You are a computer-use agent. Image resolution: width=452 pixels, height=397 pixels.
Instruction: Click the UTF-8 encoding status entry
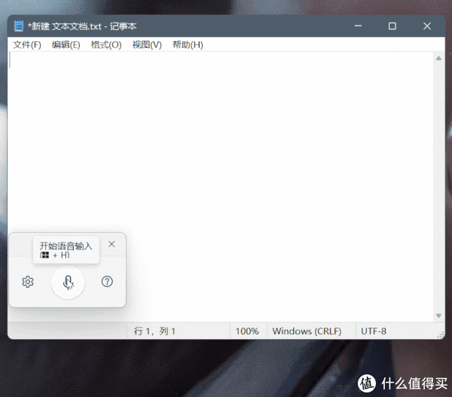[x=374, y=331]
